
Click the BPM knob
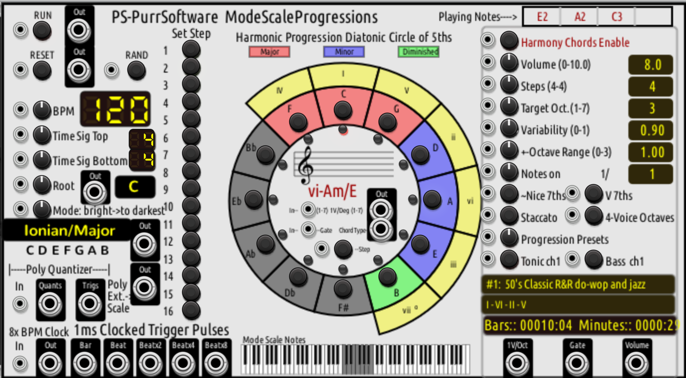coord(42,110)
